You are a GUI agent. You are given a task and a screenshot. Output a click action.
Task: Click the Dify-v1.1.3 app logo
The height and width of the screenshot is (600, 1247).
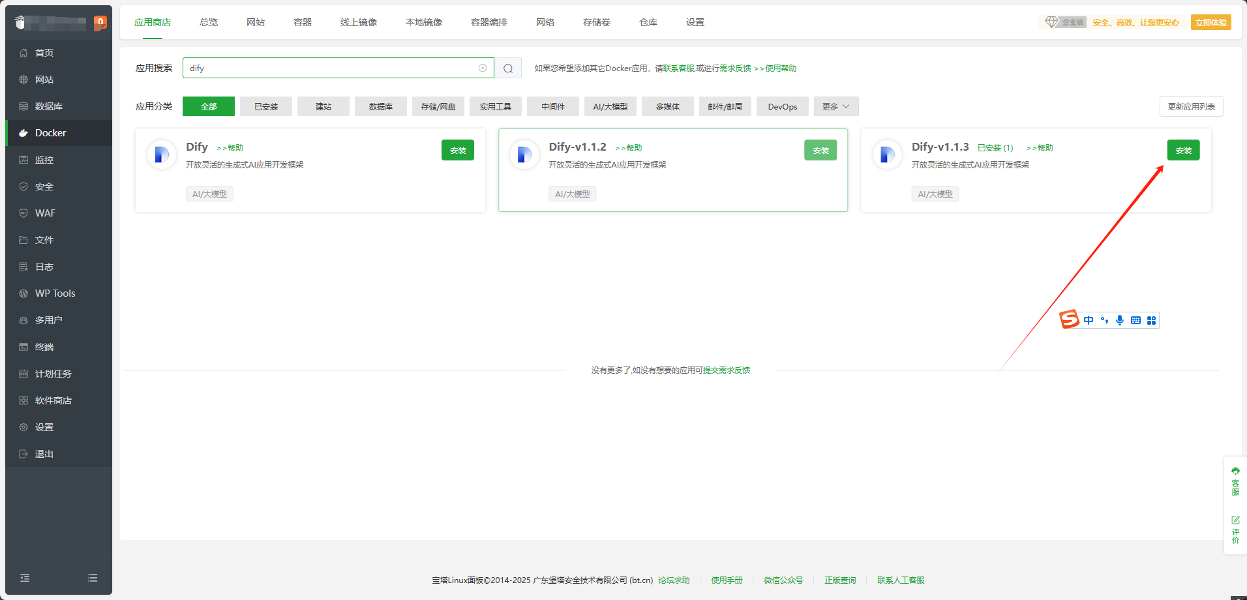[x=887, y=155]
